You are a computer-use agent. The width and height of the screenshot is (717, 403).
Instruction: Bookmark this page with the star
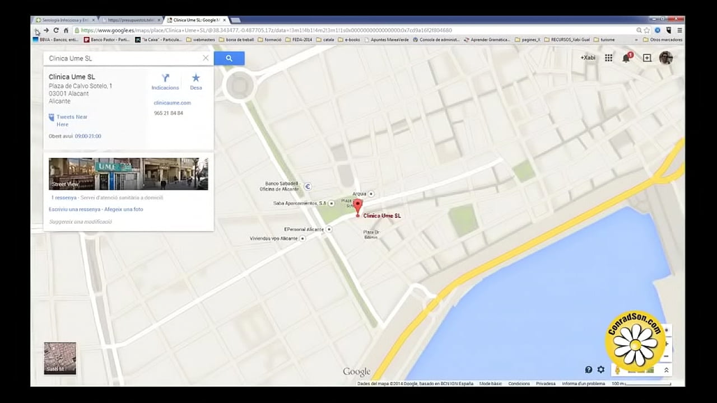point(647,30)
